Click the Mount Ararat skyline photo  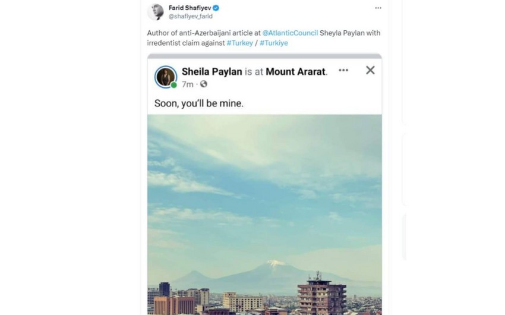pos(264,196)
